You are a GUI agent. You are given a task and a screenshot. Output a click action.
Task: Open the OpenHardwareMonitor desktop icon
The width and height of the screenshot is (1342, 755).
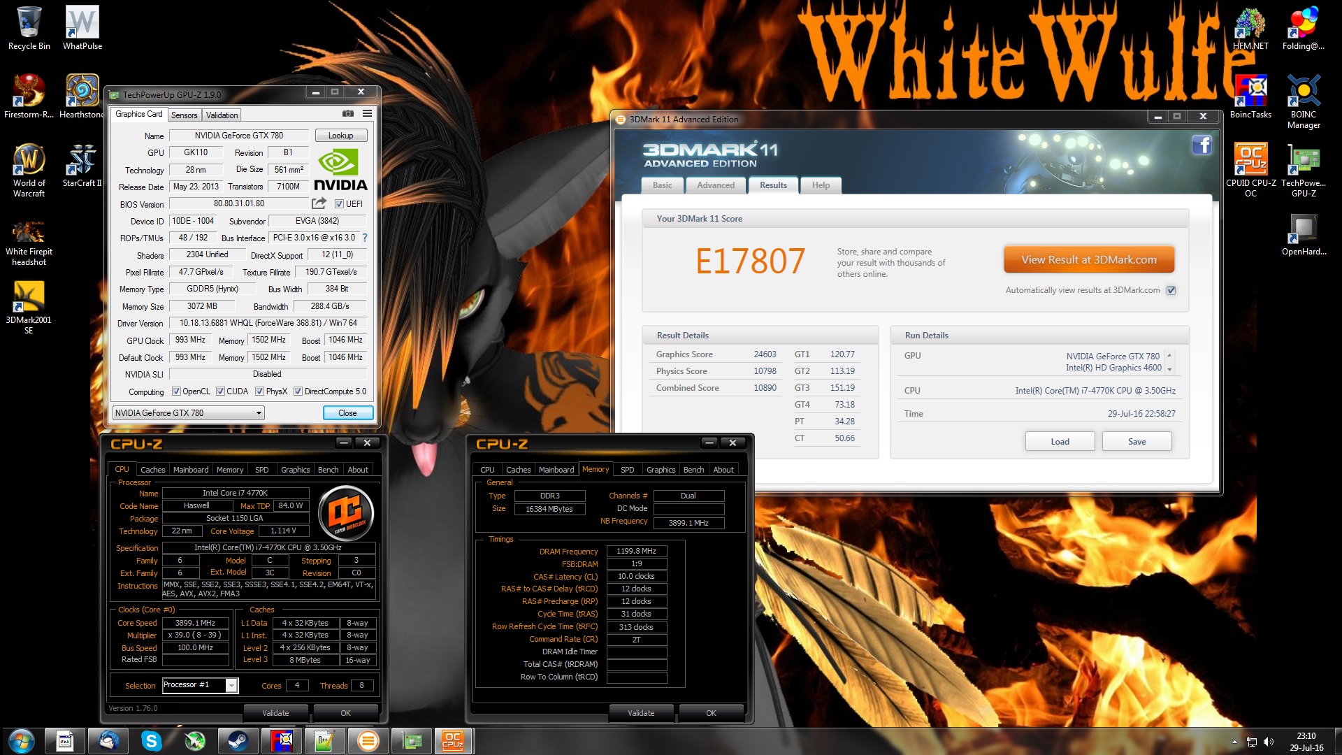coord(1304,236)
